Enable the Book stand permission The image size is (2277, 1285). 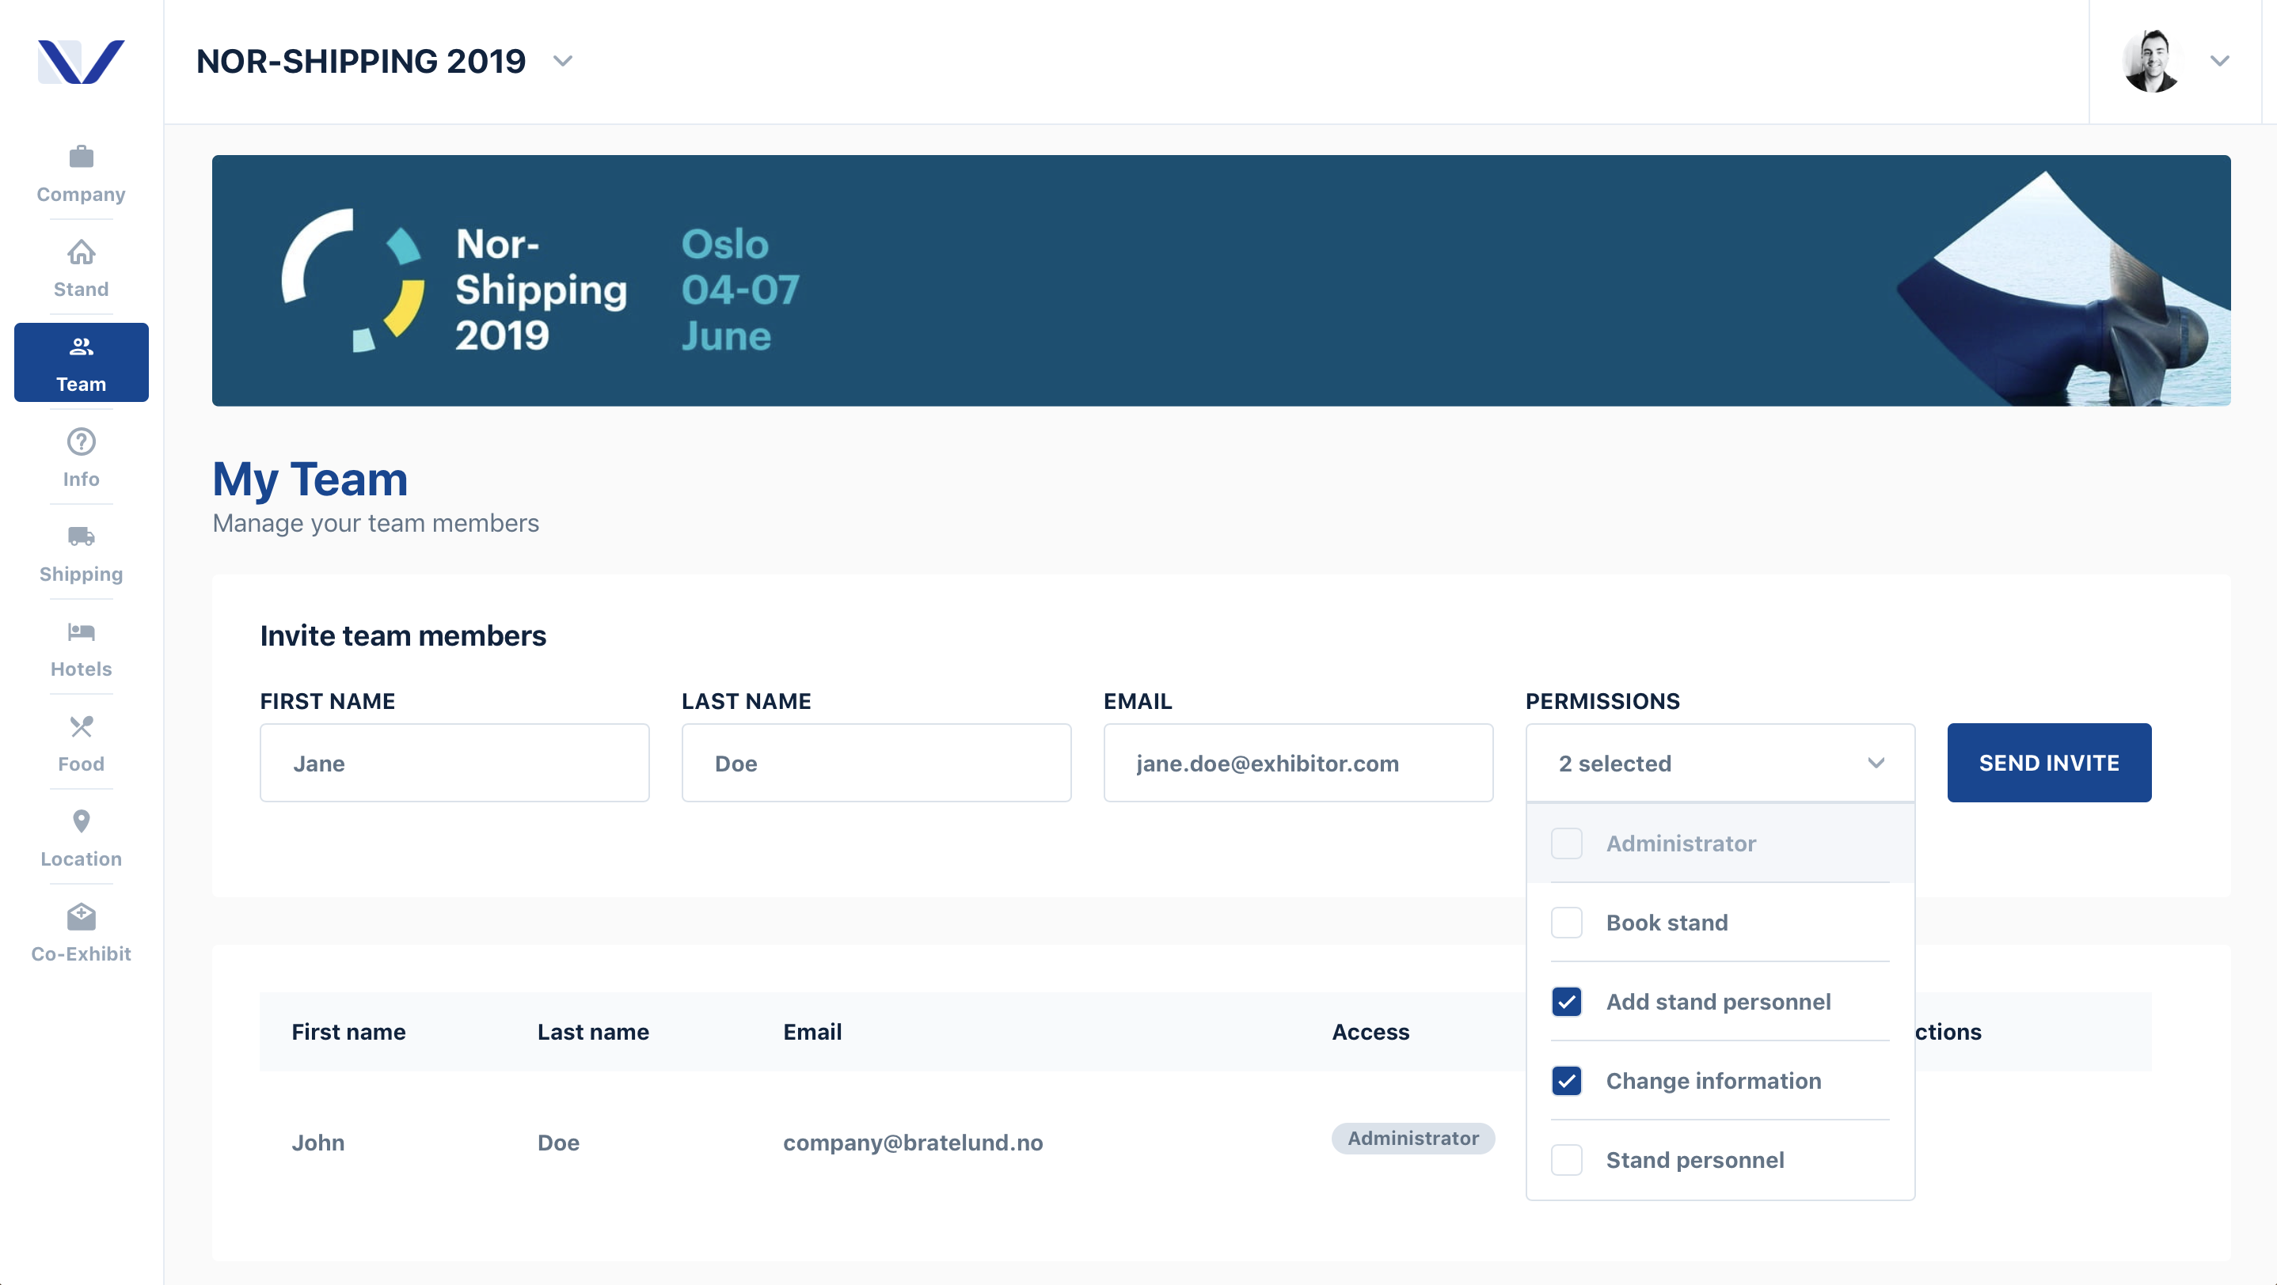[1566, 923]
